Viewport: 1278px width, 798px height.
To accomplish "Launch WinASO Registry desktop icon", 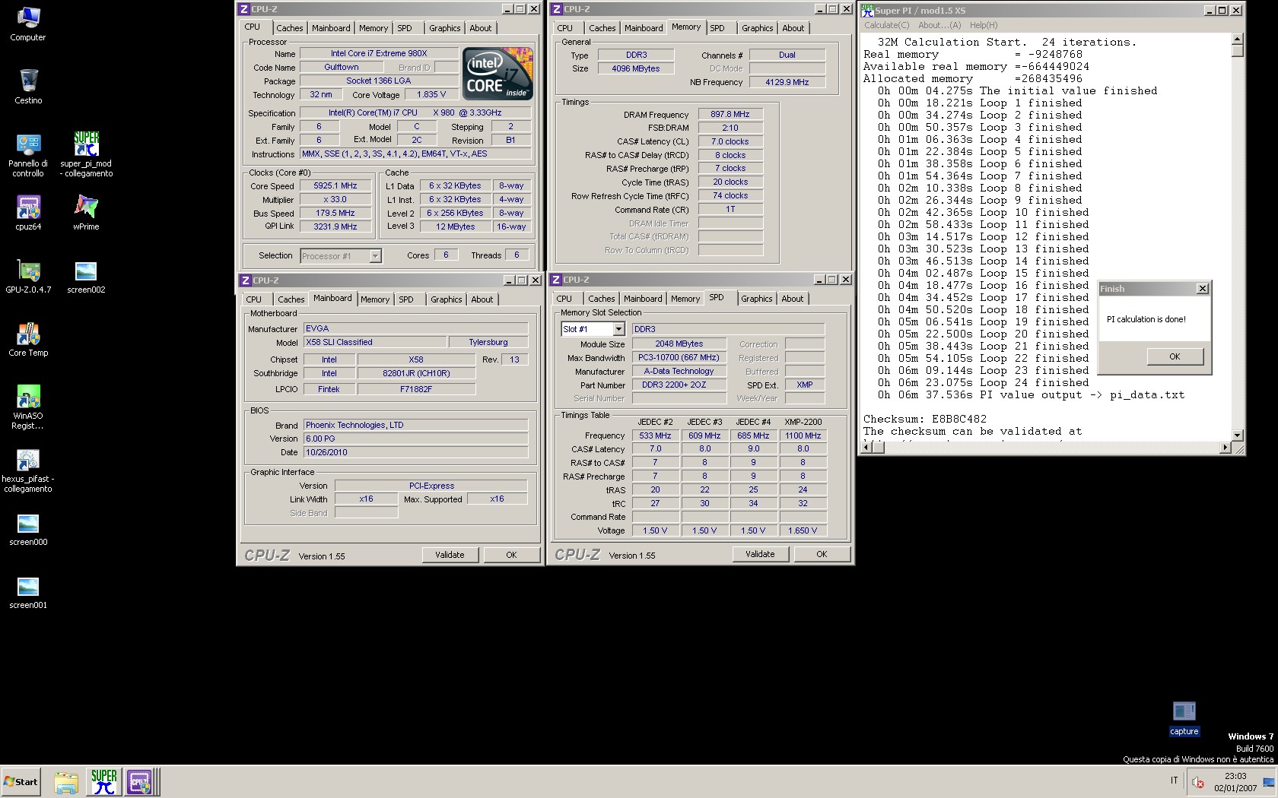I will point(28,407).
